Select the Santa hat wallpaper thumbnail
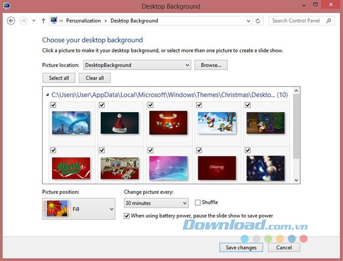 tap(119, 122)
